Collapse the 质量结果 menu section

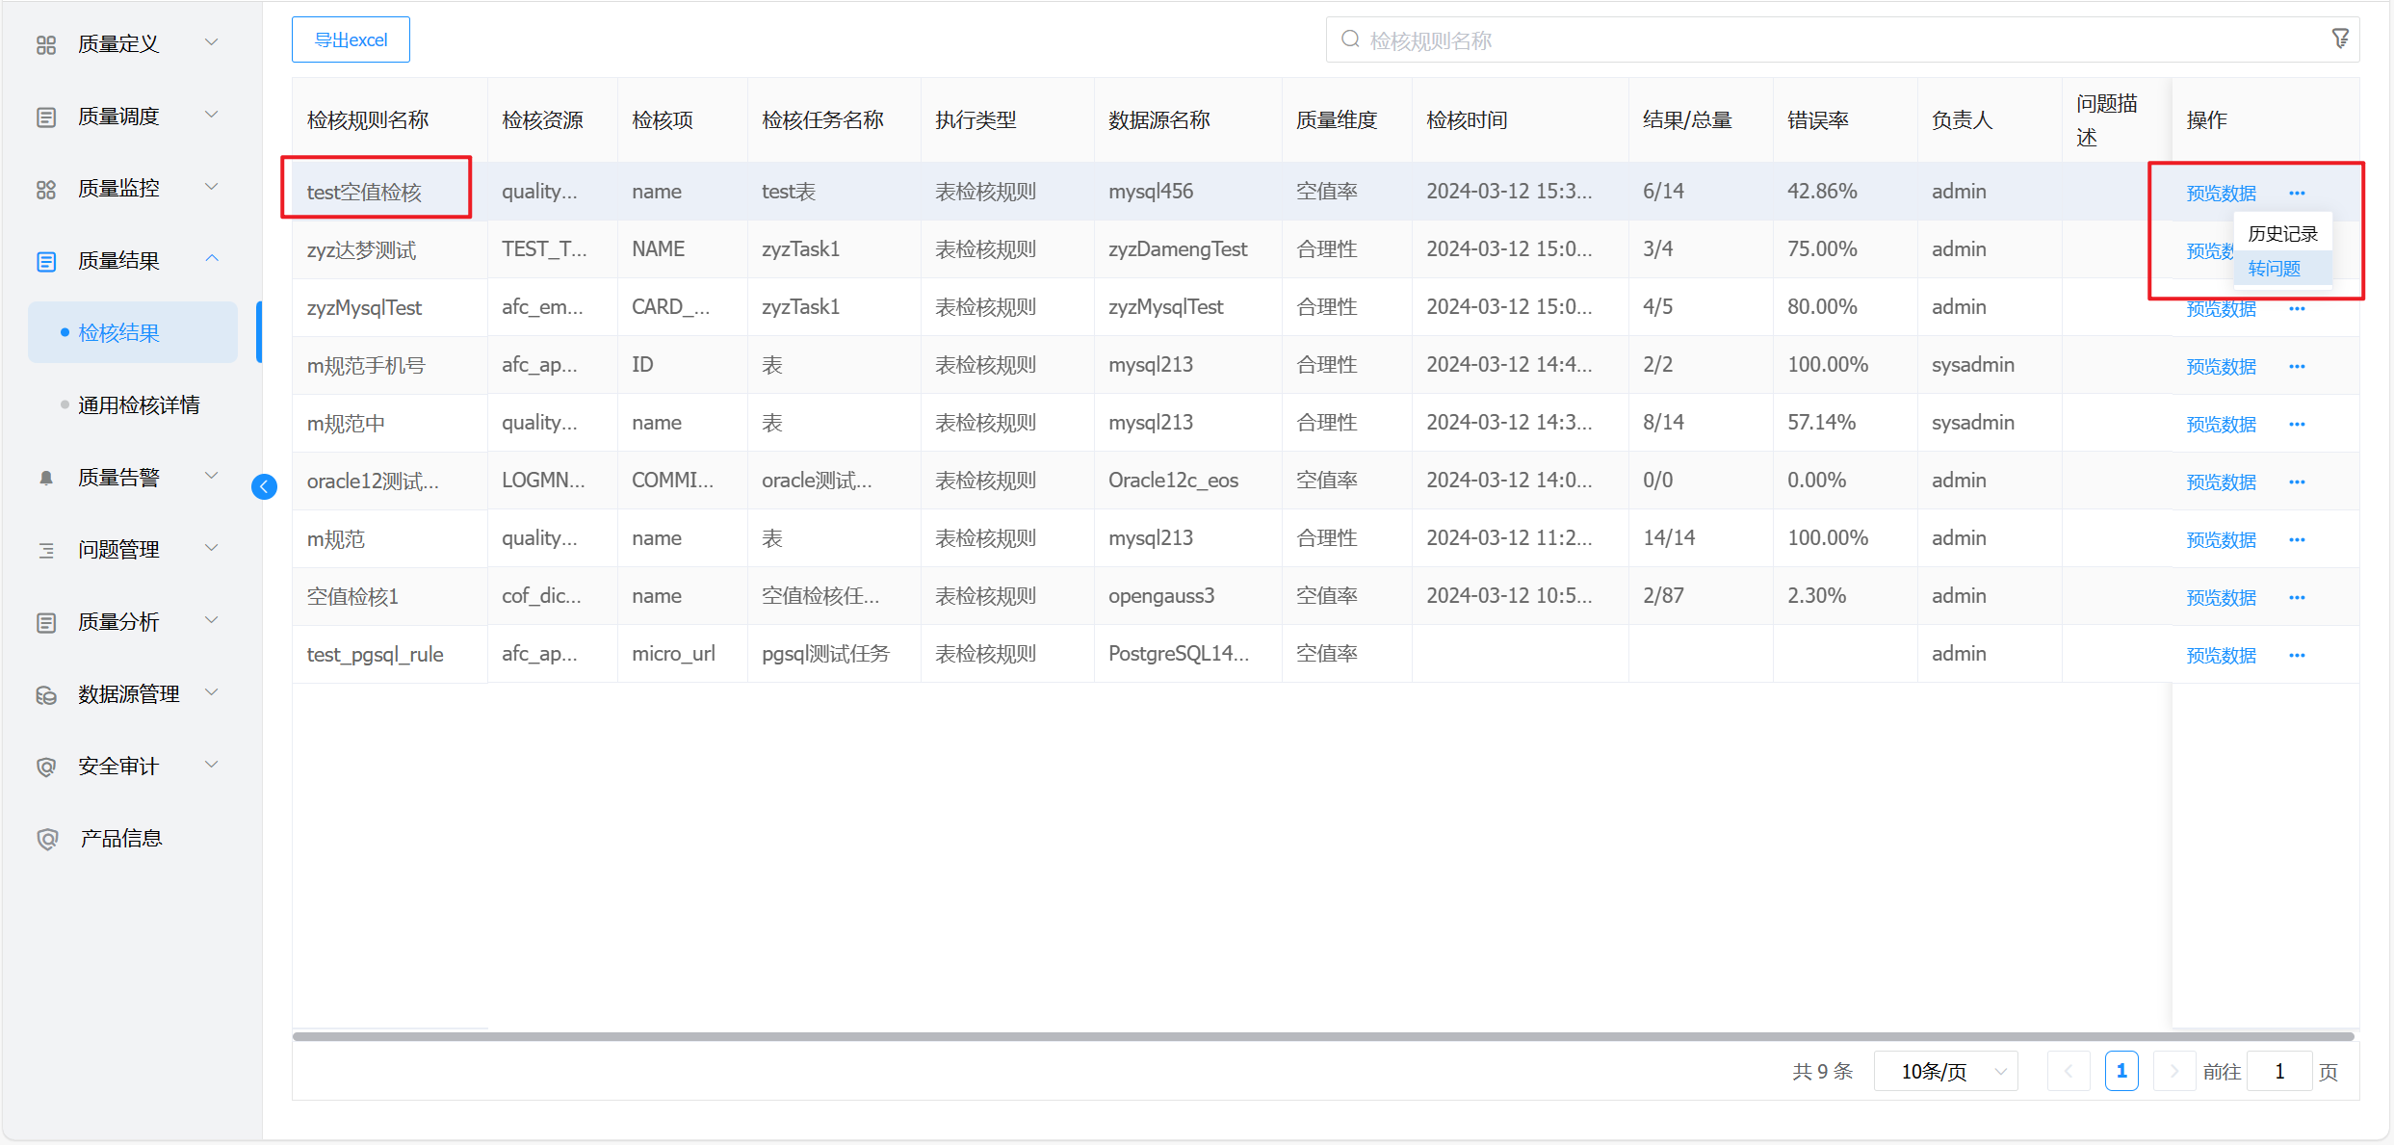212,259
